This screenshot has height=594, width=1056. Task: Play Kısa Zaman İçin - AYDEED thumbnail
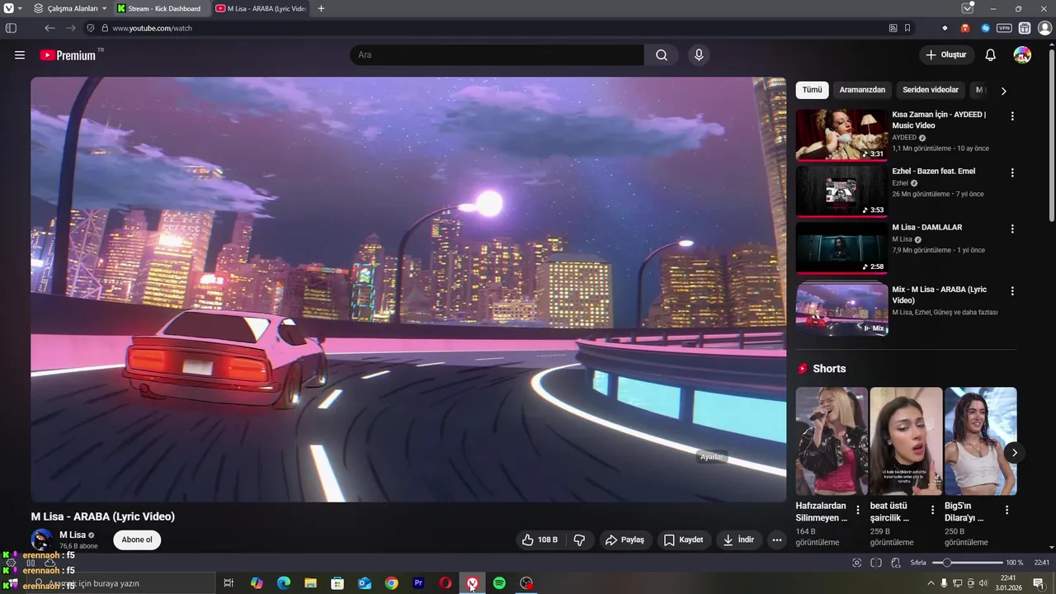841,134
